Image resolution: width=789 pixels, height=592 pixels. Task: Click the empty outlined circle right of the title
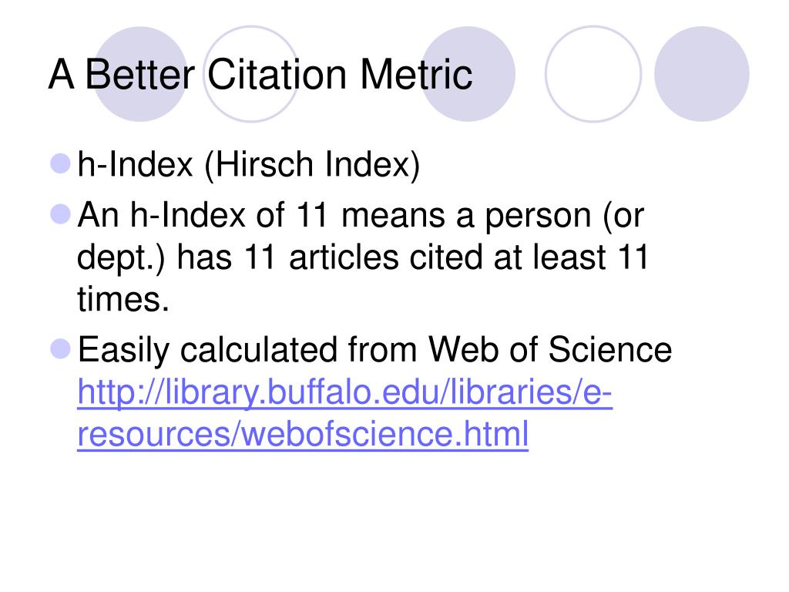(x=593, y=74)
